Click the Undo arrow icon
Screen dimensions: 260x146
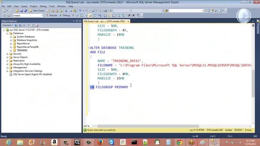80,11
